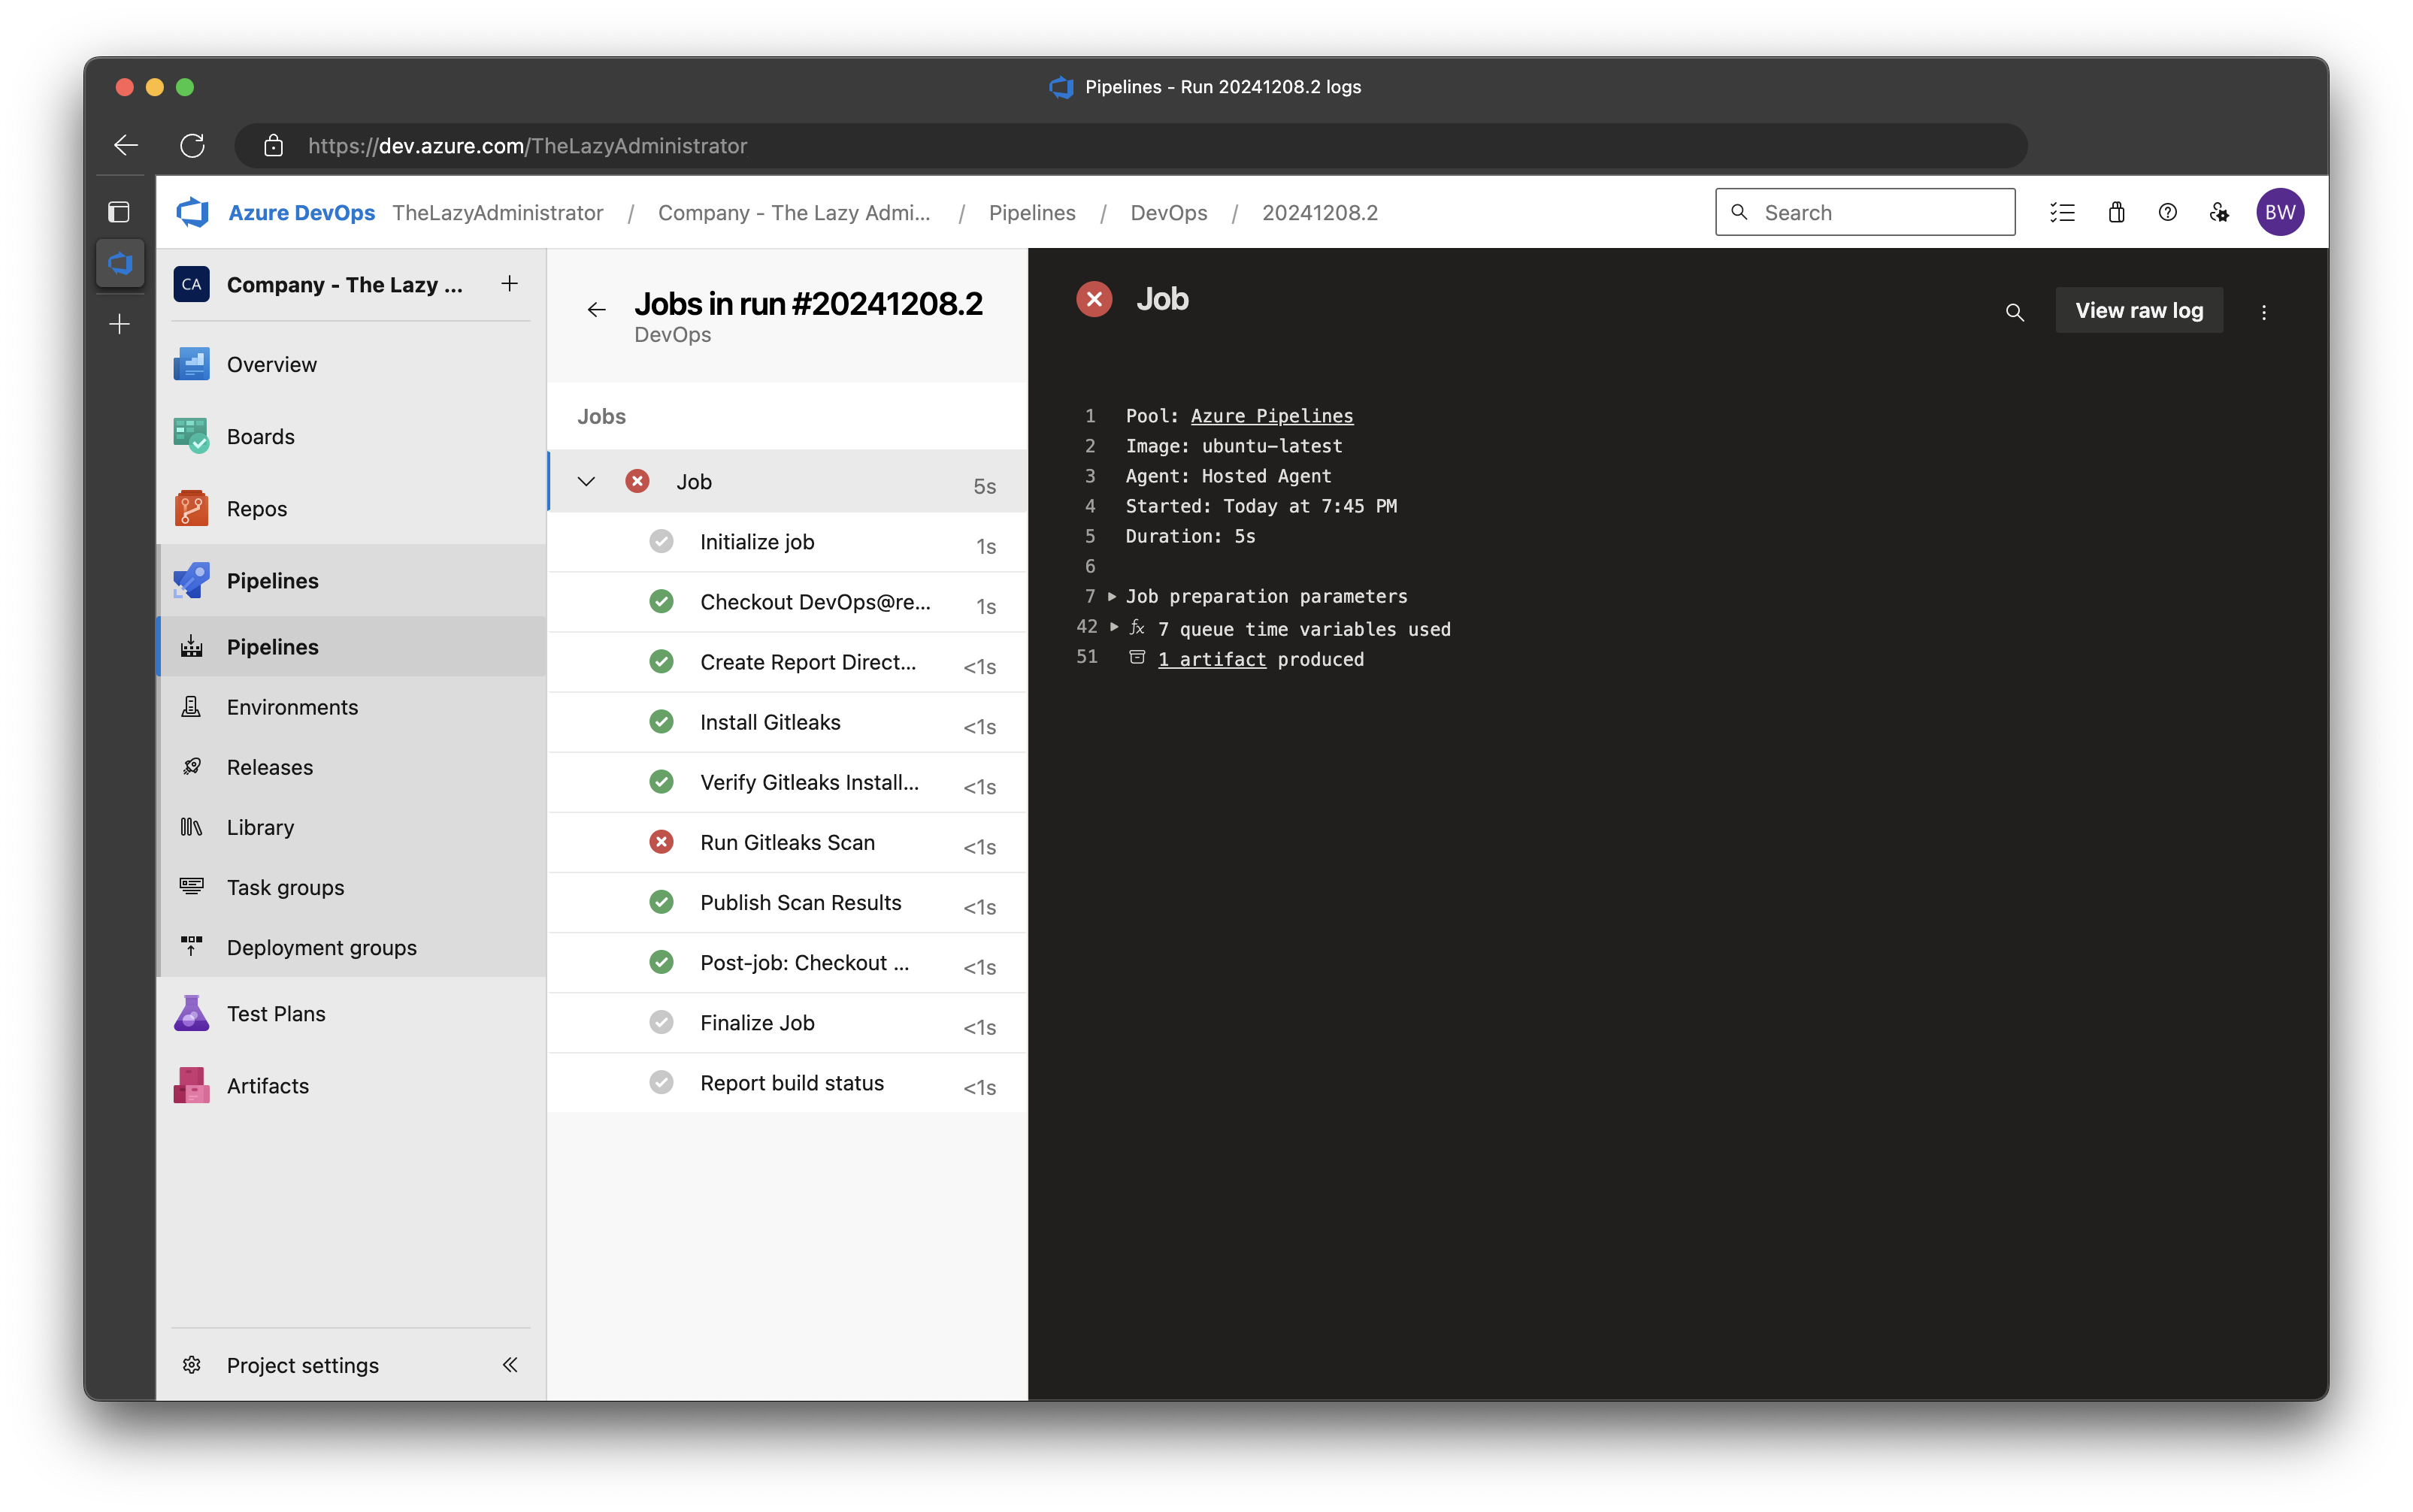Go back from jobs list using arrow
This screenshot has width=2413, height=1512.
[597, 310]
